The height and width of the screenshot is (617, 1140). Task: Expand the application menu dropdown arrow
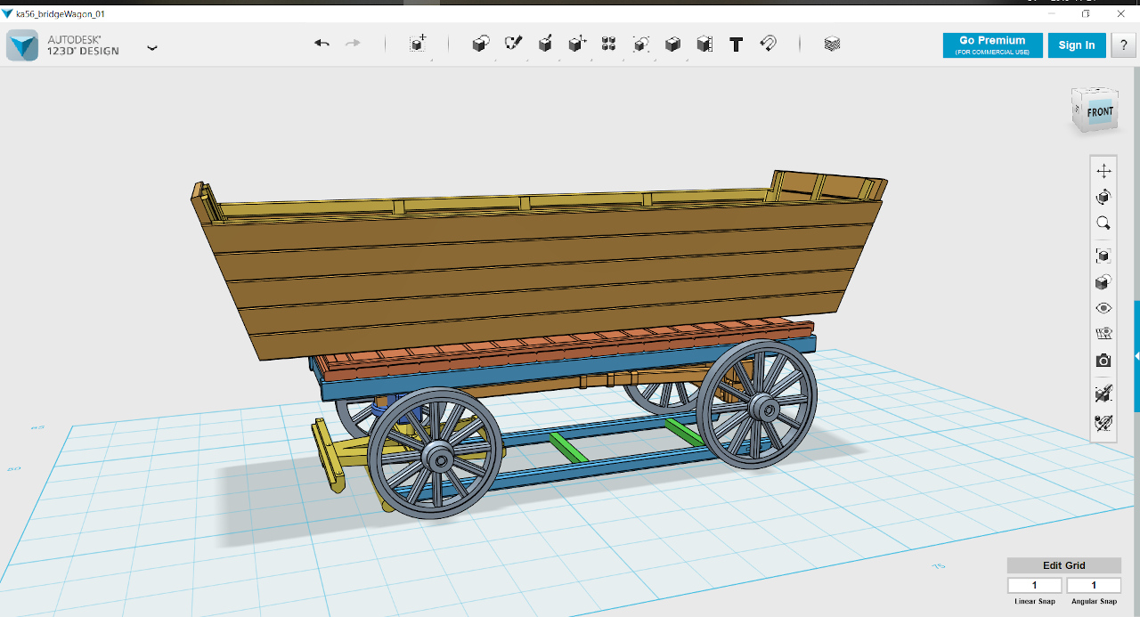152,48
